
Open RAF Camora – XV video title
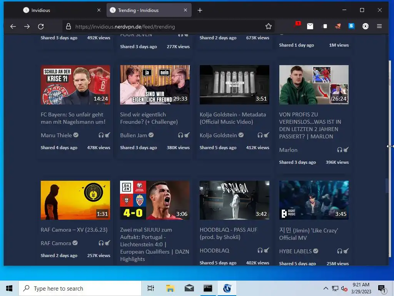click(x=74, y=230)
